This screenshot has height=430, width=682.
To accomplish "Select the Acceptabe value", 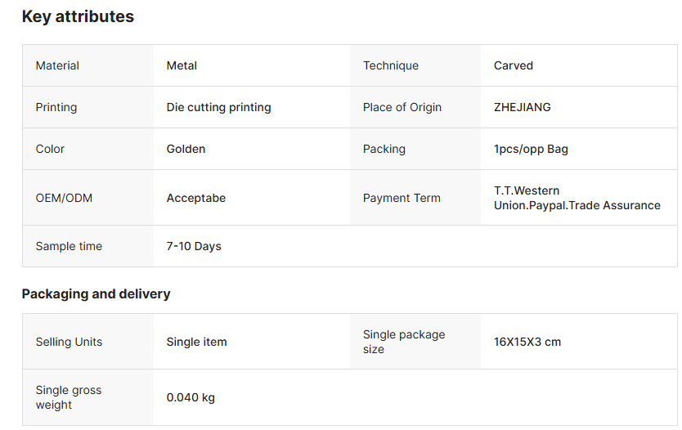I will pyautogui.click(x=196, y=199).
